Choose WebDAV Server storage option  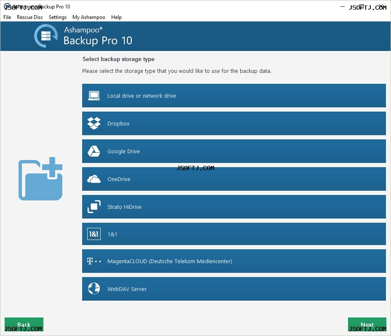[234, 289]
